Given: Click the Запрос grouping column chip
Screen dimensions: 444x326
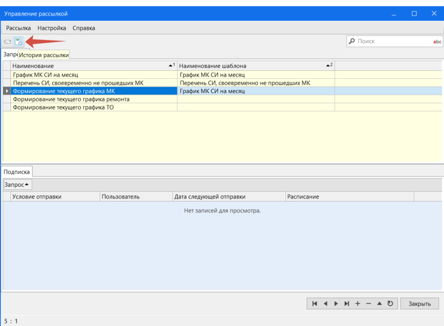Looking at the screenshot, I should point(17,185).
